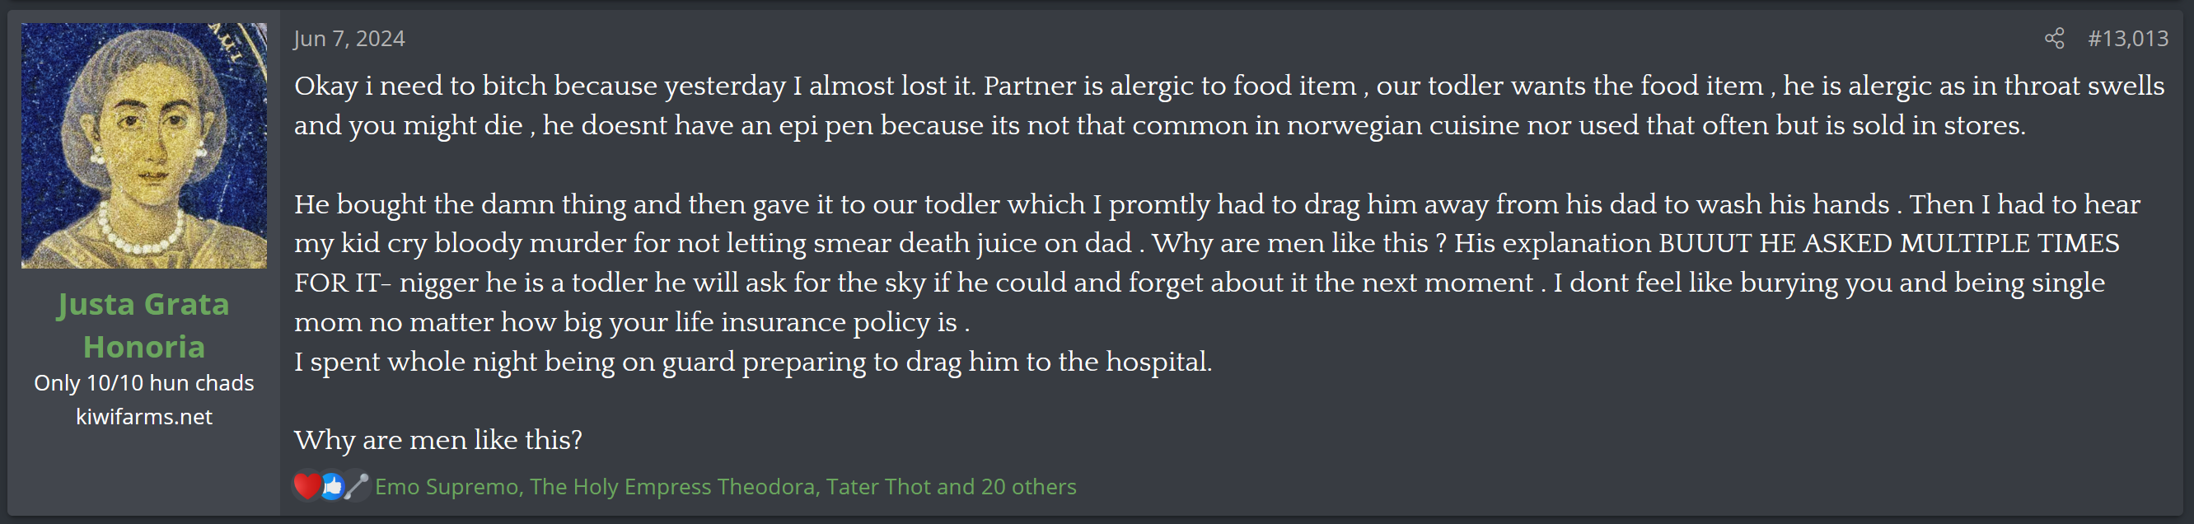Click the red heart reaction icon
The image size is (2194, 524).
306,485
